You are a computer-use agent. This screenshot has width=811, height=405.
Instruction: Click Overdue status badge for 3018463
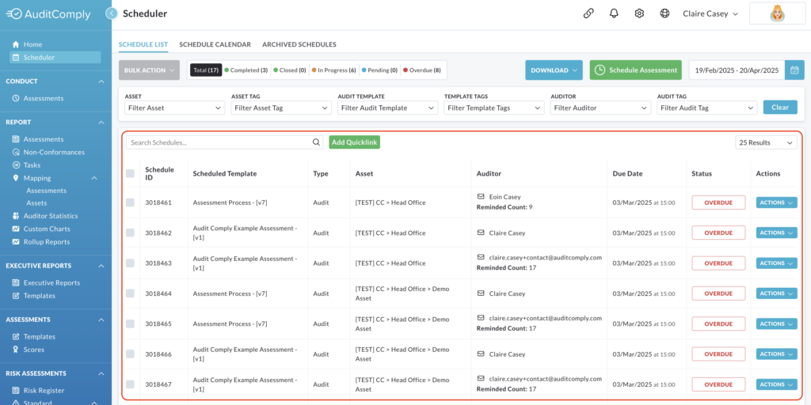(718, 263)
